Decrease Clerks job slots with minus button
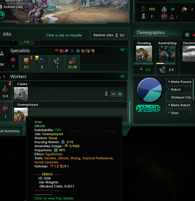Viewport: 195px width, 201px height. coord(113,94)
